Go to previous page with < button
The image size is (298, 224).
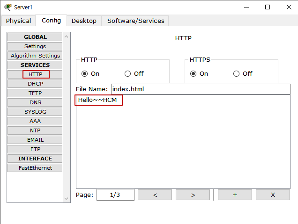tap(155, 195)
